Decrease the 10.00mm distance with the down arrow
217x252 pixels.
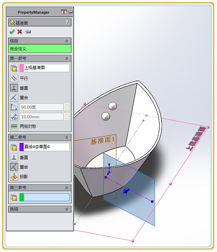(x=67, y=119)
